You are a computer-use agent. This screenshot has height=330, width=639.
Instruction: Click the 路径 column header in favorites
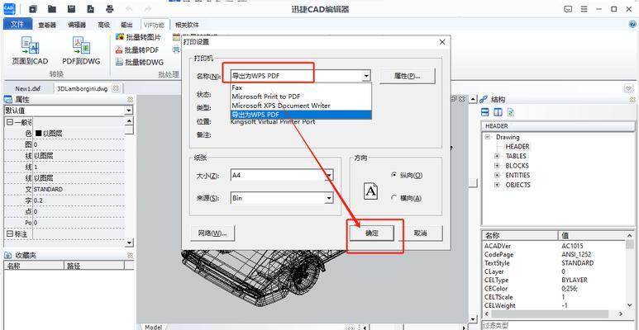94,266
